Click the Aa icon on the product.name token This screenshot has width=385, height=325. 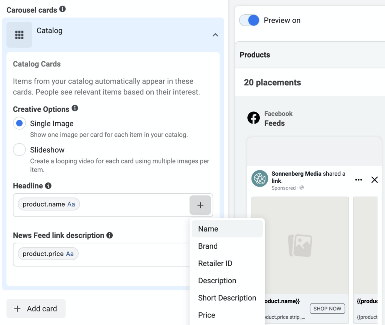[71, 204]
